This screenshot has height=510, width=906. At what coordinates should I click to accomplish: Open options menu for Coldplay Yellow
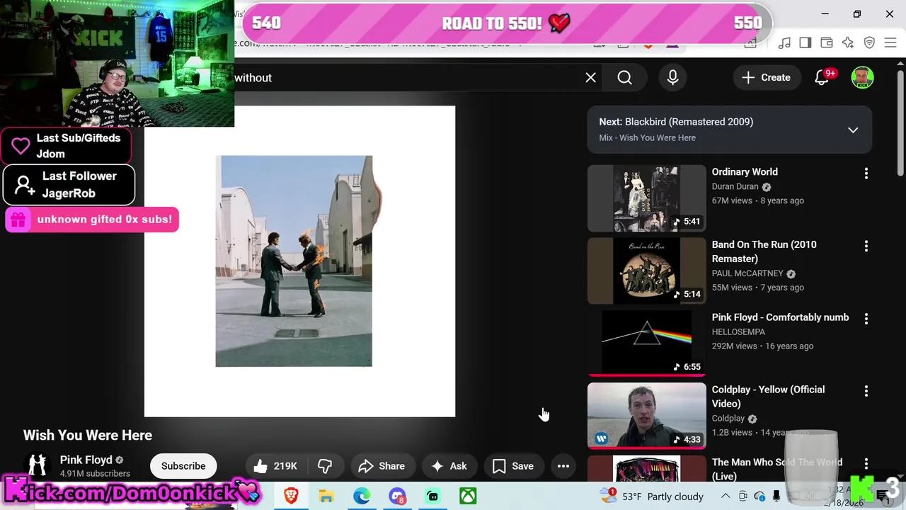[866, 391]
